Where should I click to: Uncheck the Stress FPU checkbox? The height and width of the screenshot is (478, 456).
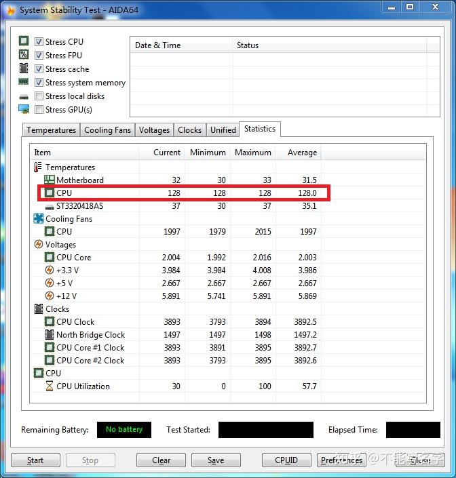(x=39, y=55)
